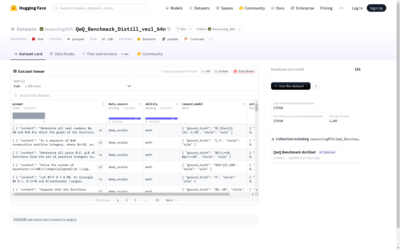Viewport: 400px width, 250px height.
Task: Go to Datasets in the top navigation
Action: click(199, 8)
